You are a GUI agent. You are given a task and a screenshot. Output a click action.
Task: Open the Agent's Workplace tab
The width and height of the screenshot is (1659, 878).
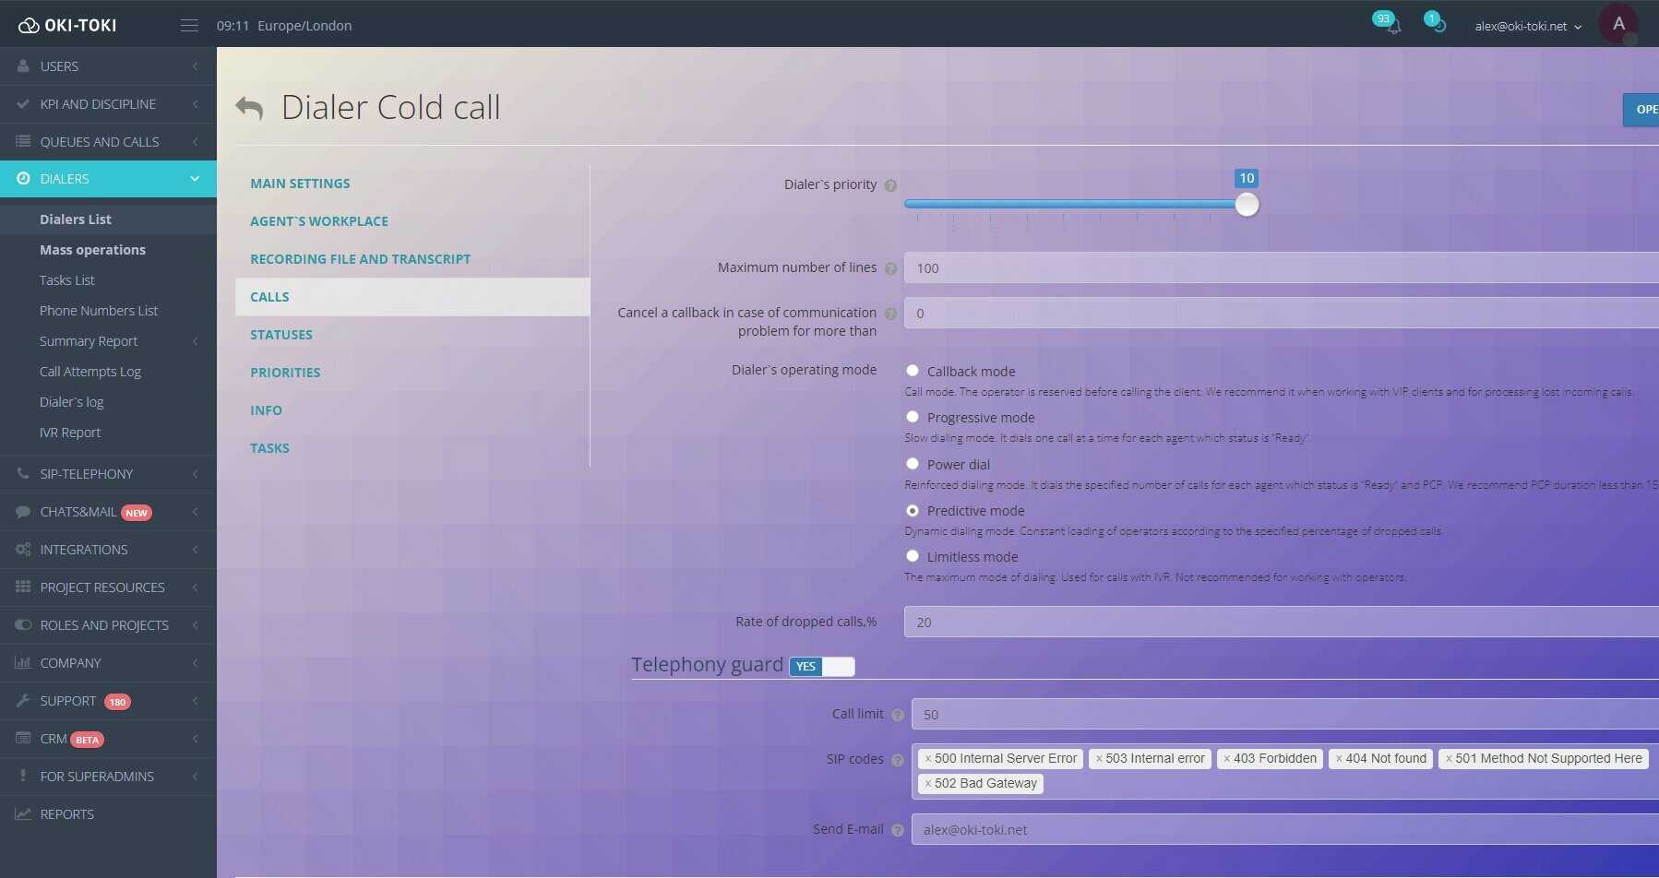coord(319,221)
